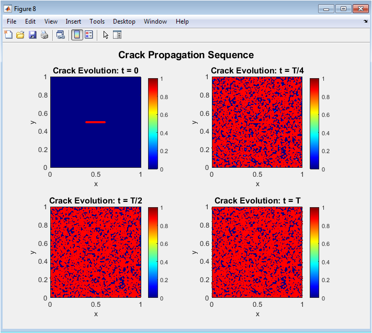This screenshot has height=333, width=372.
Task: Click the New Figure toolbar icon
Action: tap(8, 35)
